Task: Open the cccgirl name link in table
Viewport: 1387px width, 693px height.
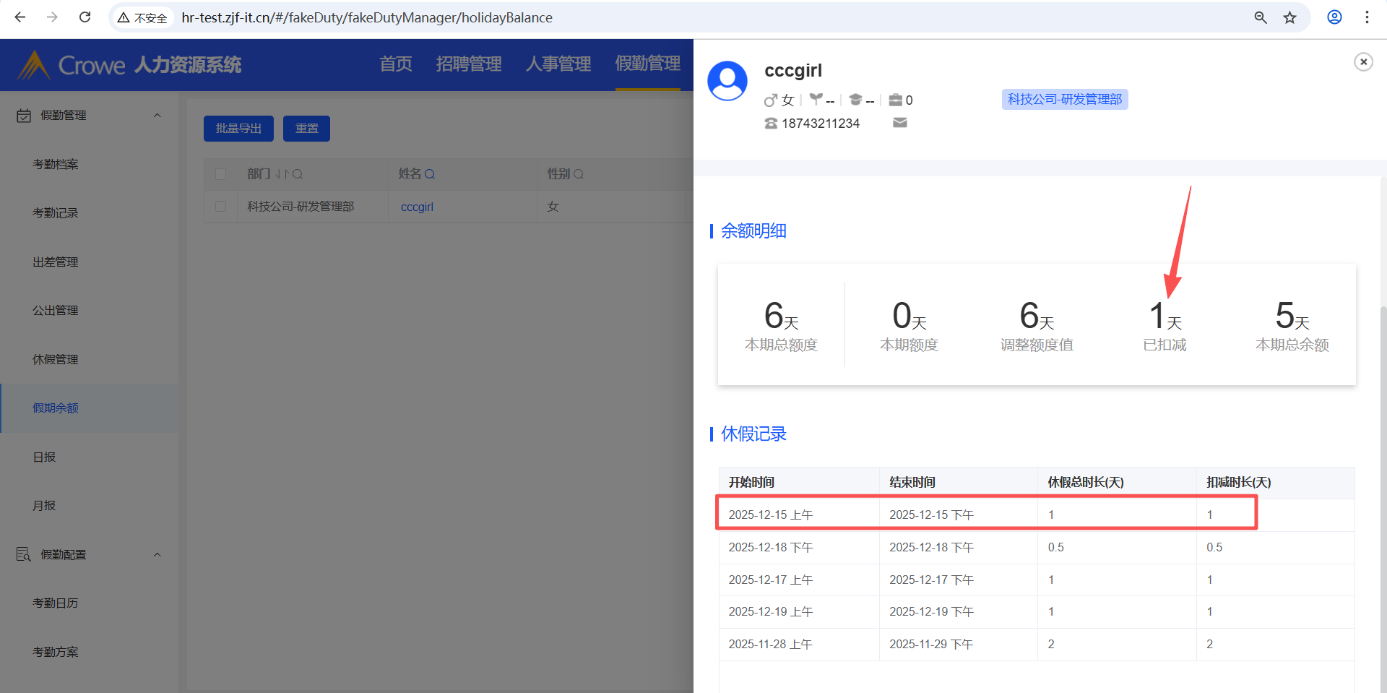Action: point(417,207)
